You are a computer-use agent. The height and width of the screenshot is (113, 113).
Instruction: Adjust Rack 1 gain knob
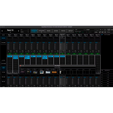click(11, 51)
